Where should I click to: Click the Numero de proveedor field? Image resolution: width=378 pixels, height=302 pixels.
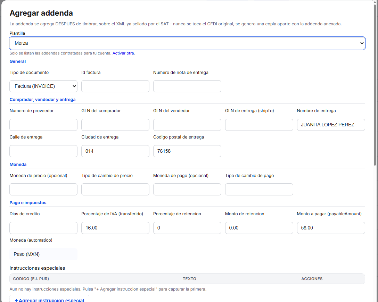(x=43, y=125)
